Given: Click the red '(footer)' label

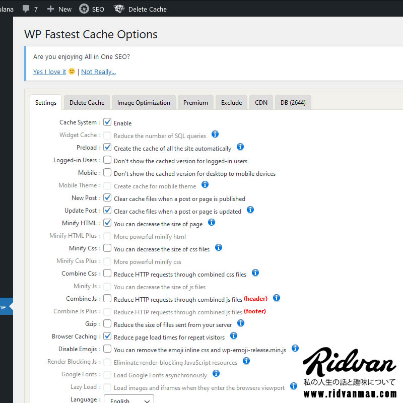Looking at the screenshot, I should tap(255, 311).
